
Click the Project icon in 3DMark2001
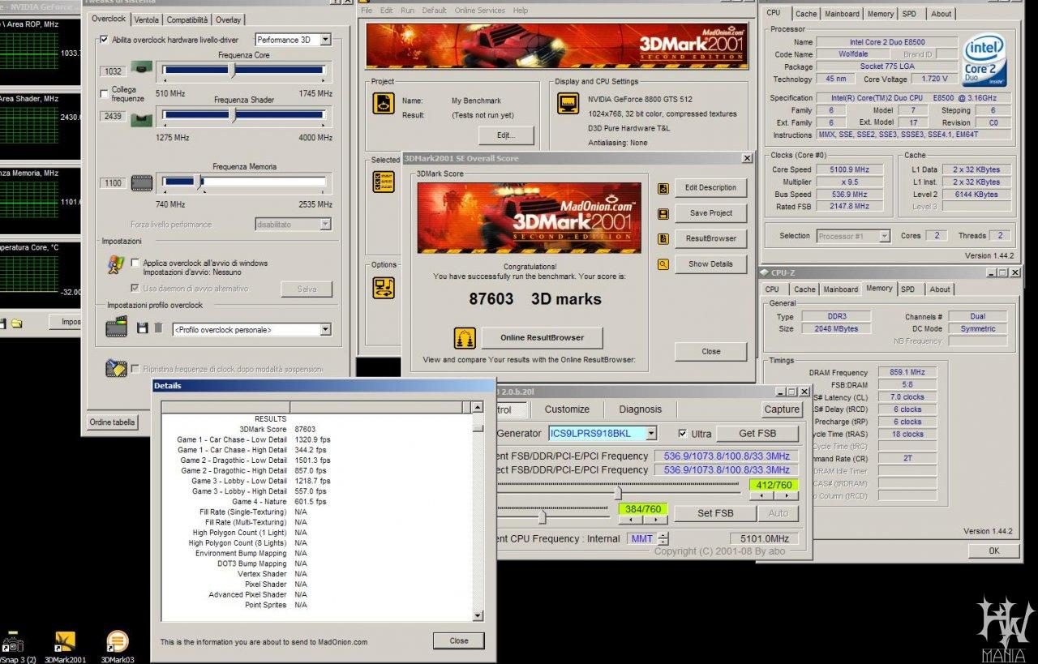point(383,103)
